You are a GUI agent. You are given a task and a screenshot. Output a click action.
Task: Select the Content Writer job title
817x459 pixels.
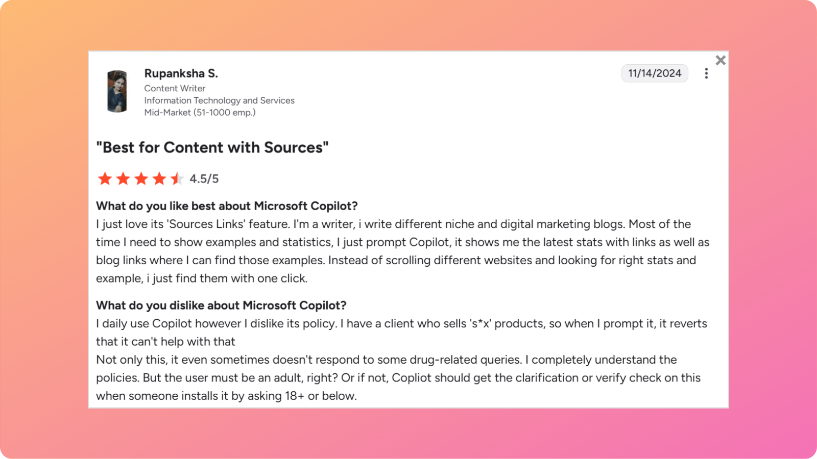pos(175,88)
